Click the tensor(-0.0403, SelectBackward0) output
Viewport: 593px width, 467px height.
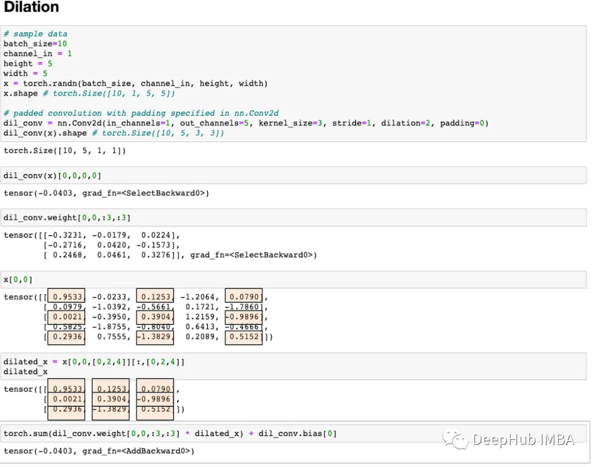click(107, 193)
